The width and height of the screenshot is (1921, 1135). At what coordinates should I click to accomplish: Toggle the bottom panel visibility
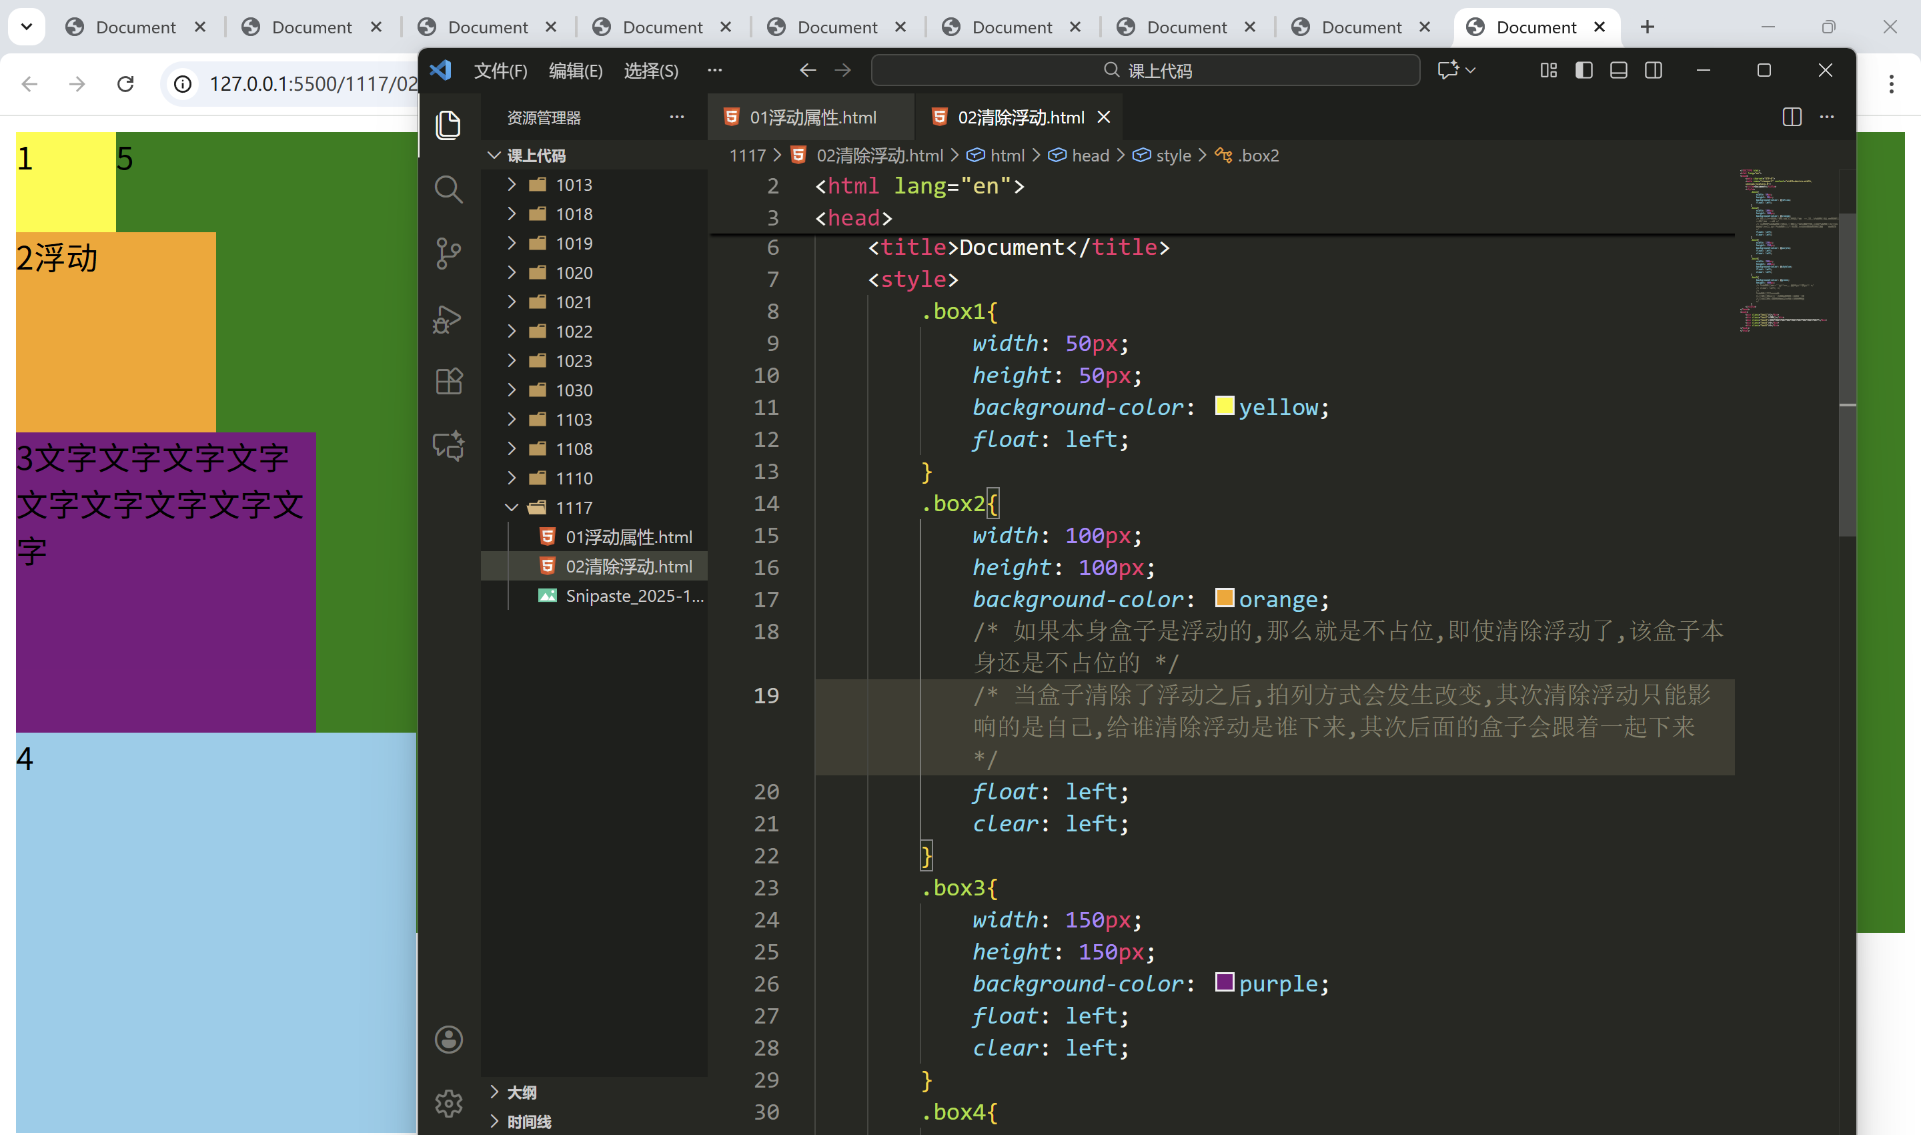[1618, 70]
